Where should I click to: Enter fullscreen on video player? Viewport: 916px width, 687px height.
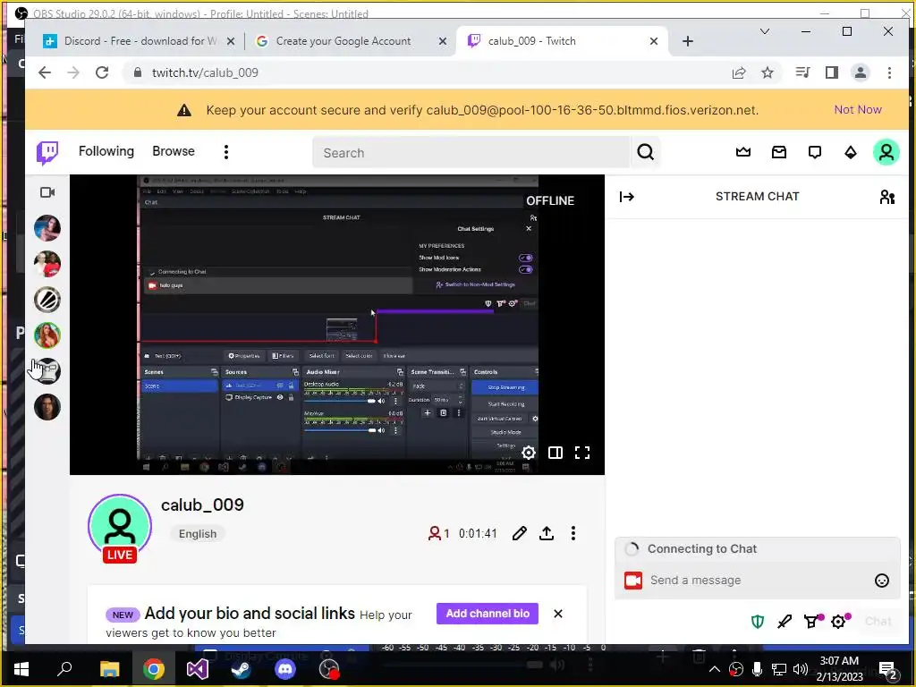coord(582,453)
